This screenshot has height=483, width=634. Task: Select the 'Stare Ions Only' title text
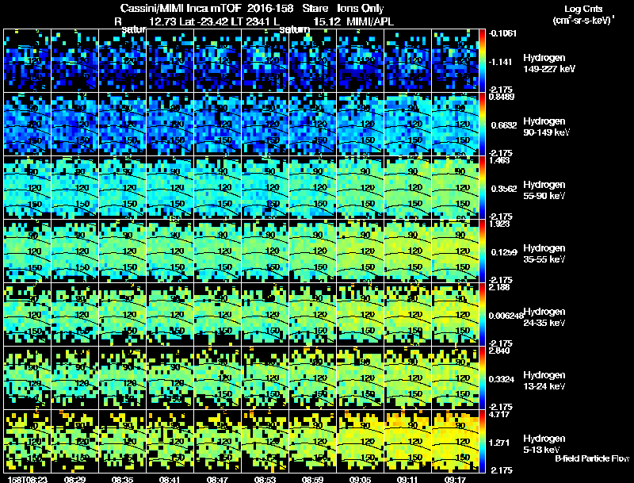point(343,9)
